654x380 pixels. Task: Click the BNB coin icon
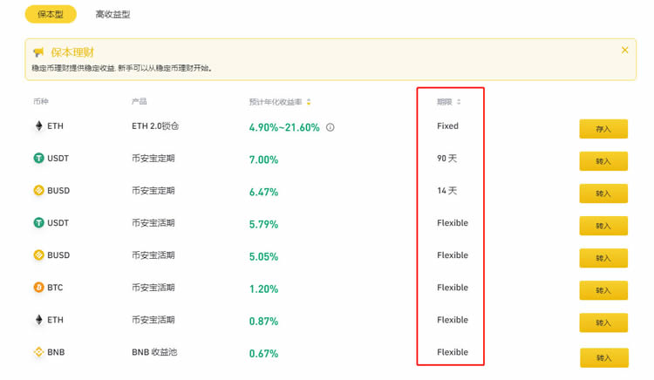pyautogui.click(x=38, y=352)
